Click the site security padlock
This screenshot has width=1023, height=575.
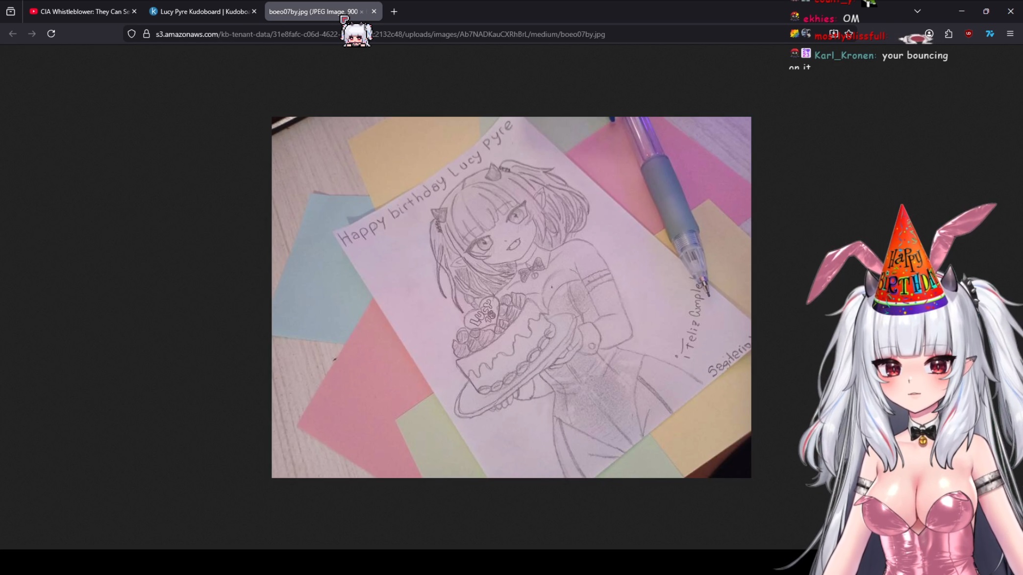click(x=146, y=34)
